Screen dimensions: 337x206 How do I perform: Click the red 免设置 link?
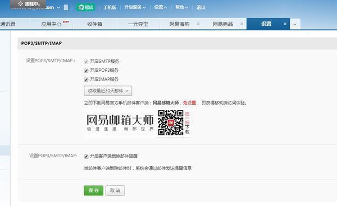[x=189, y=103]
